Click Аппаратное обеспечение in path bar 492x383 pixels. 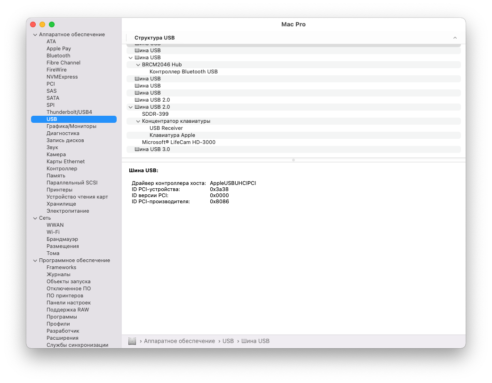(x=180, y=341)
